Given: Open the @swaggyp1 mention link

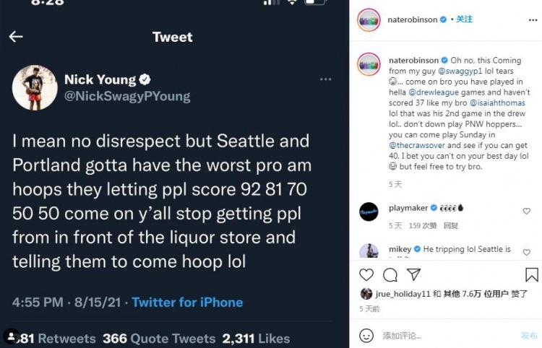Looking at the screenshot, I should [x=460, y=71].
